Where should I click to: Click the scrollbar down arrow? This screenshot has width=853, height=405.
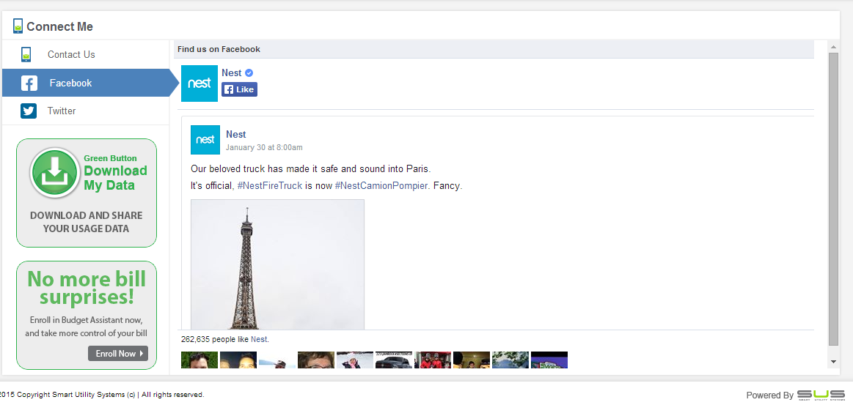pyautogui.click(x=833, y=362)
